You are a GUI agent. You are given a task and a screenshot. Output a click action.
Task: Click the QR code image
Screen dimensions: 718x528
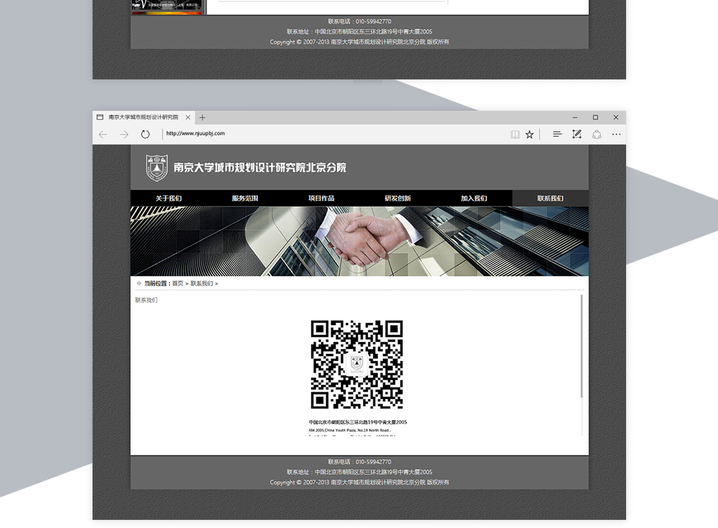point(357,365)
